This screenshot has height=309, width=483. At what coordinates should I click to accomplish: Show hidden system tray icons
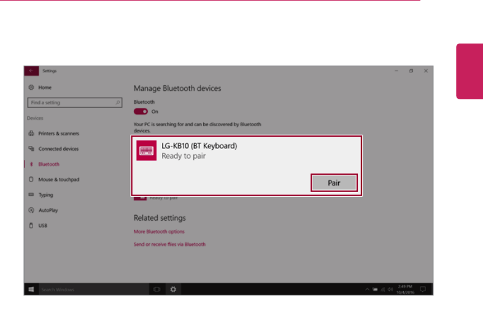[x=367, y=289]
